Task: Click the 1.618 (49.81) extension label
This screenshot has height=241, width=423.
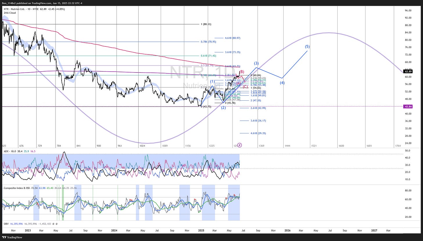Action: (x=258, y=95)
